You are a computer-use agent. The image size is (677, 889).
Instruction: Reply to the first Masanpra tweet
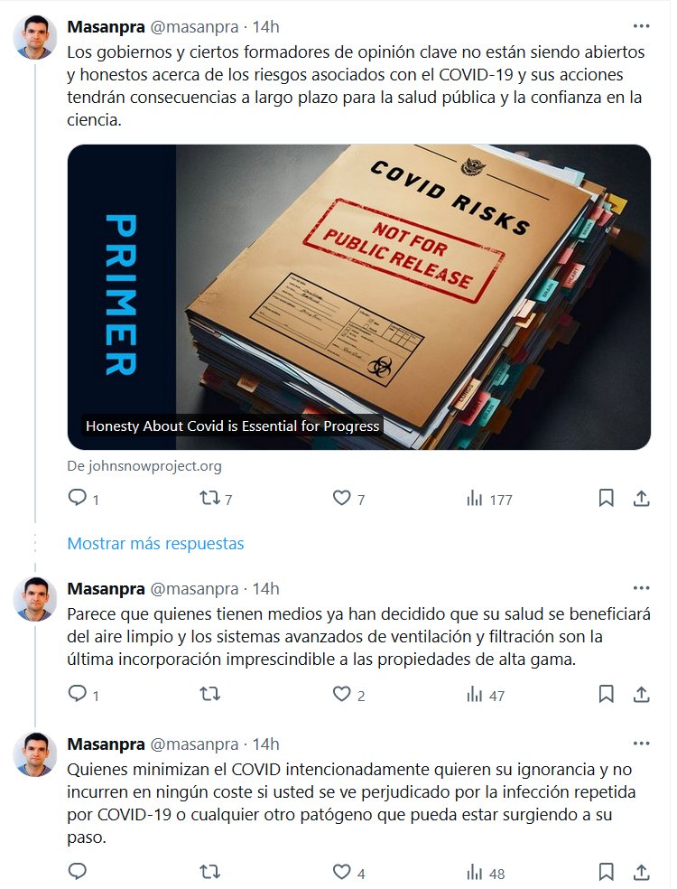coord(77,499)
